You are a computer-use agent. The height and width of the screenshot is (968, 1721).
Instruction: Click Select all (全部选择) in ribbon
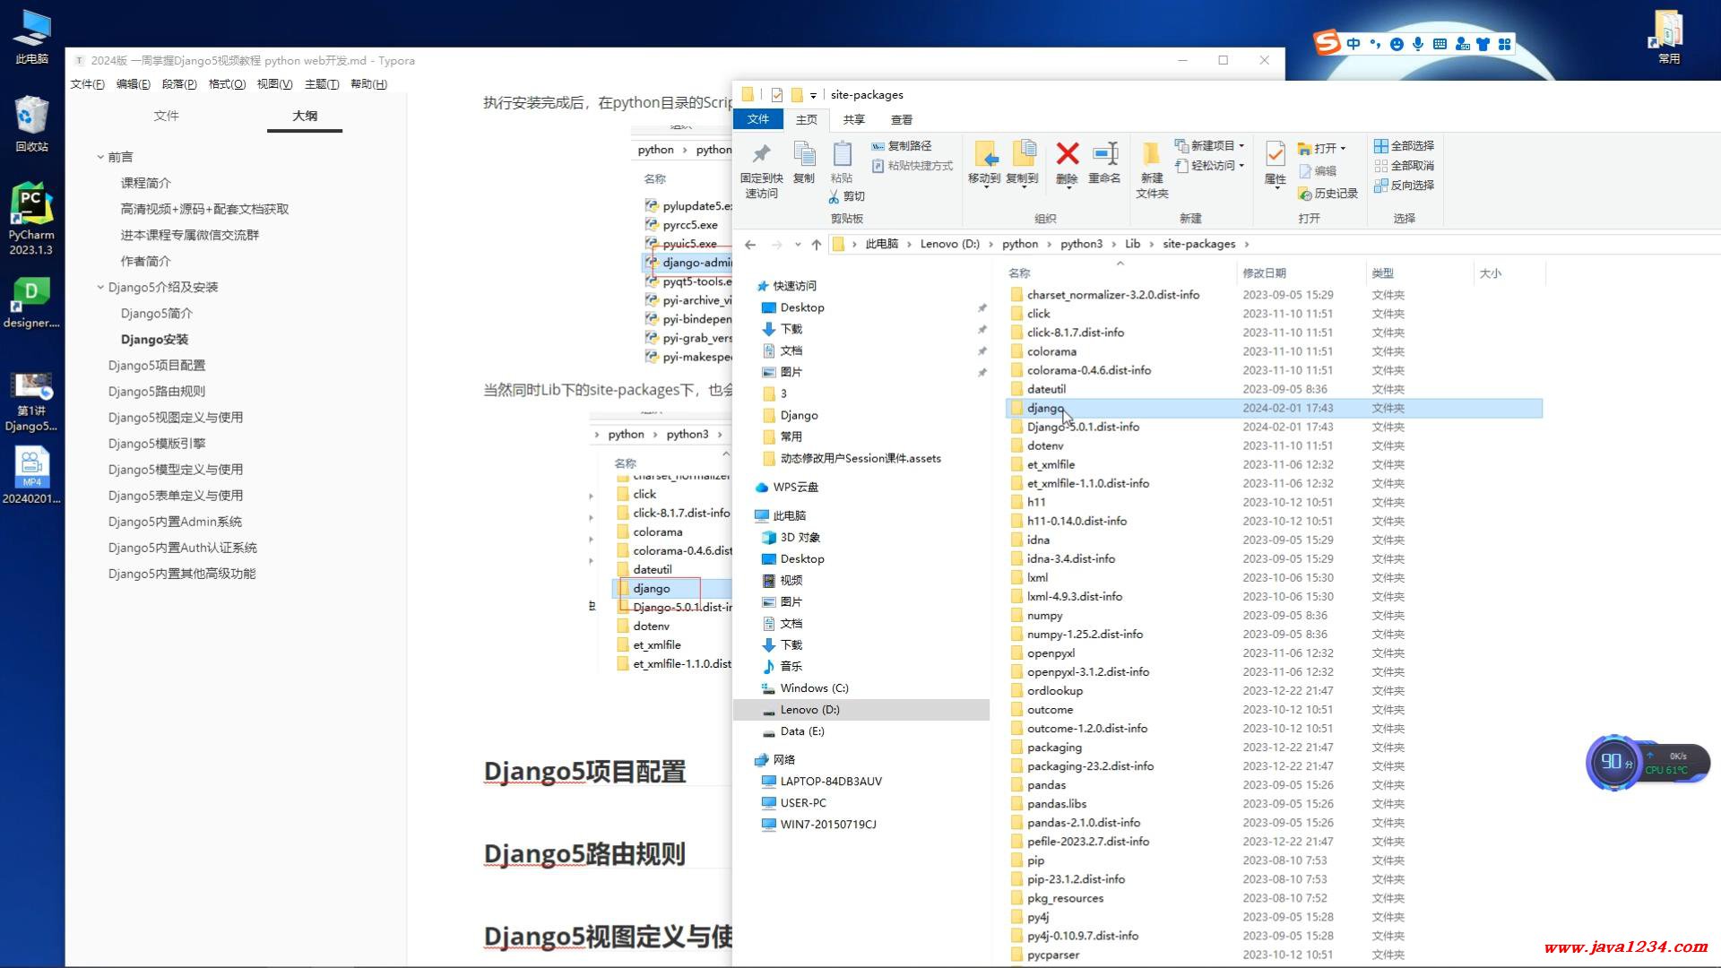click(x=1405, y=146)
